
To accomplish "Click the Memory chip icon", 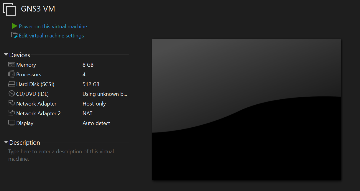I will (12, 65).
